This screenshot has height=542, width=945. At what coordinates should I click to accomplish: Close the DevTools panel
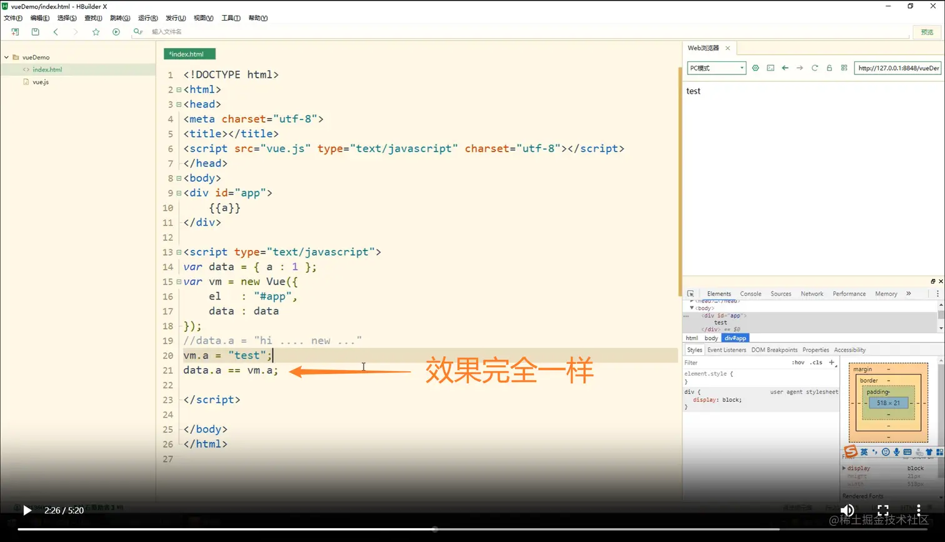point(941,281)
